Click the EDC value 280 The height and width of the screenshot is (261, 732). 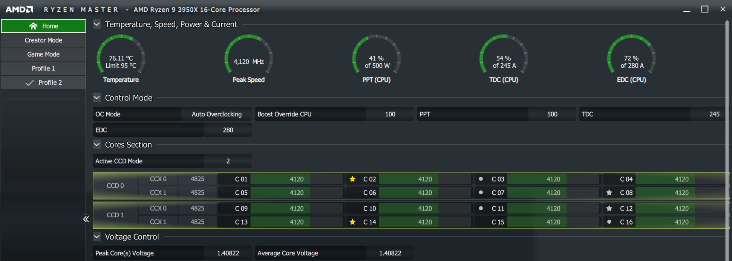pyautogui.click(x=228, y=130)
